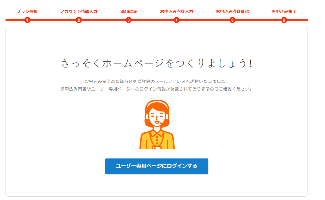Click the email notification message line
This screenshot has height=200, width=325.
tap(156, 81)
